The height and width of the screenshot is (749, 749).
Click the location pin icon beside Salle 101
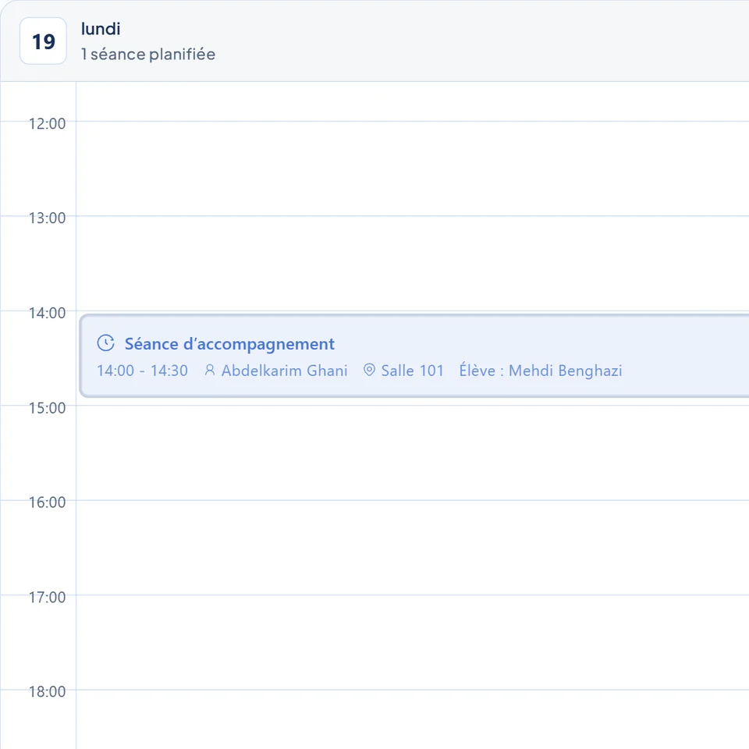coord(369,370)
